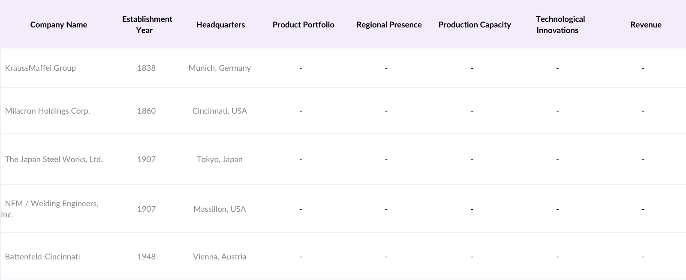This screenshot has width=686, height=280.
Task: Click KraussMaffei's Product Portfolio dash cell
Action: click(x=301, y=68)
